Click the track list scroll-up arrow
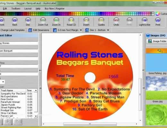The height and width of the screenshot is (128, 167). [x=36, y=91]
